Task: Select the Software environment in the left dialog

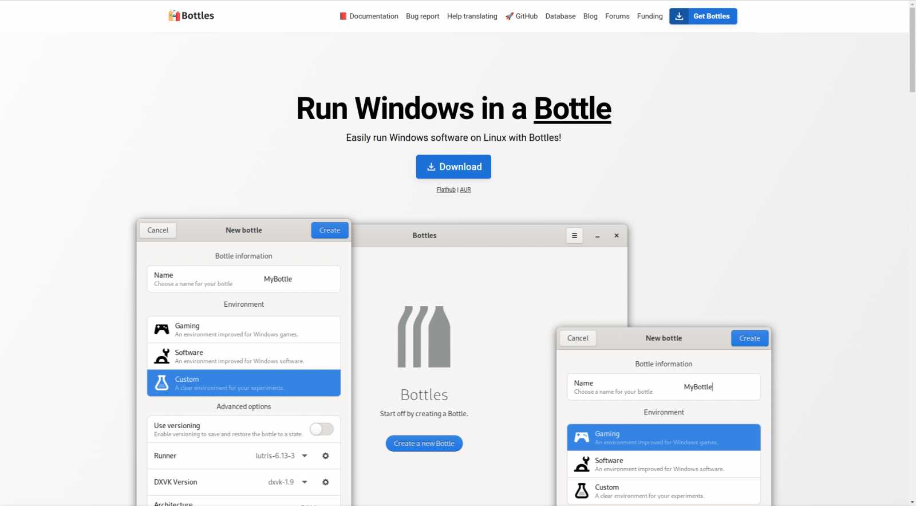Action: click(244, 356)
